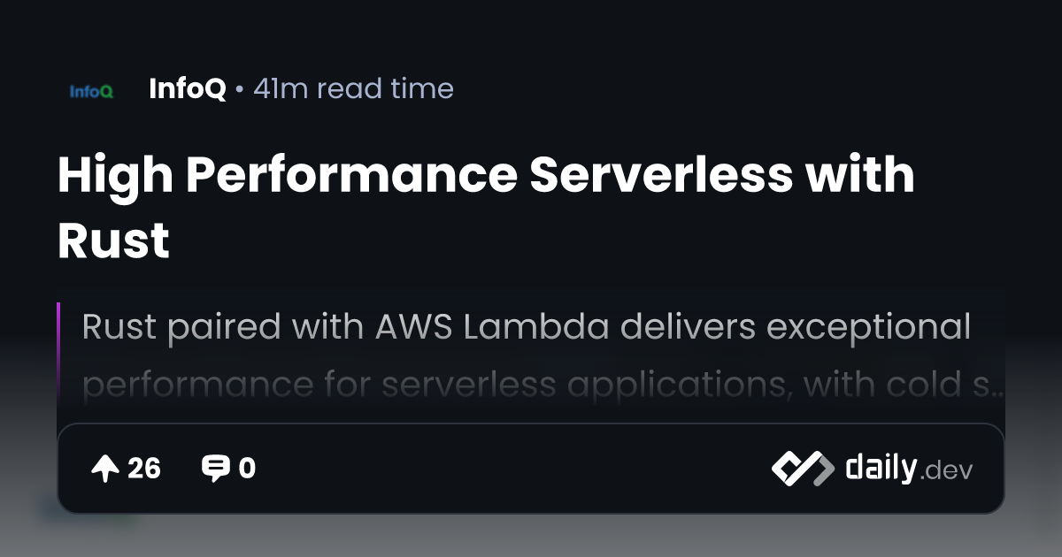Click the daily.dev logo glyph

[x=802, y=469]
